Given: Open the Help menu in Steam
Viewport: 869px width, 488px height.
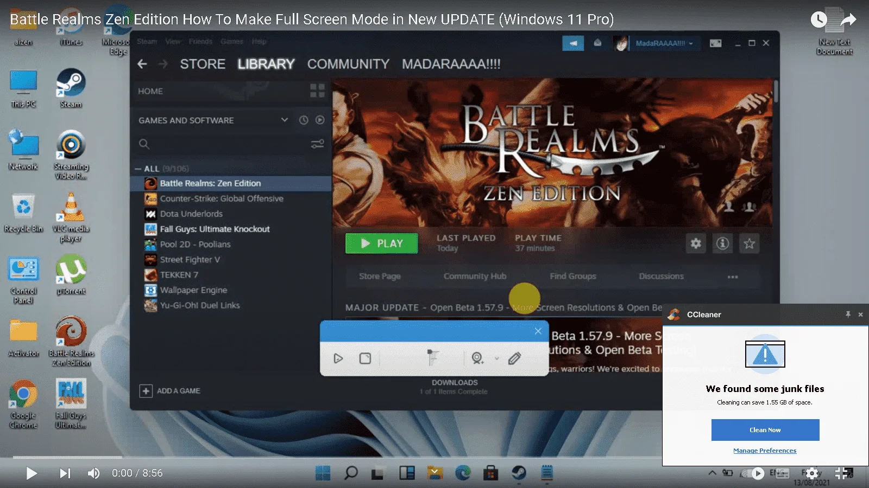Looking at the screenshot, I should [x=259, y=41].
